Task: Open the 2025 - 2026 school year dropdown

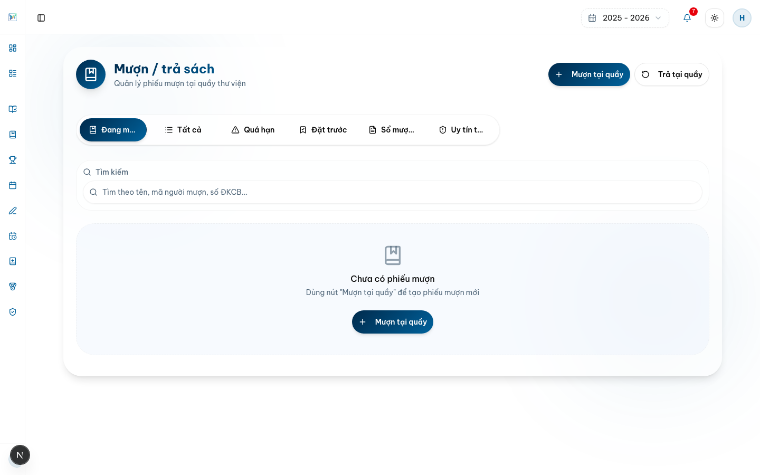Action: [625, 18]
